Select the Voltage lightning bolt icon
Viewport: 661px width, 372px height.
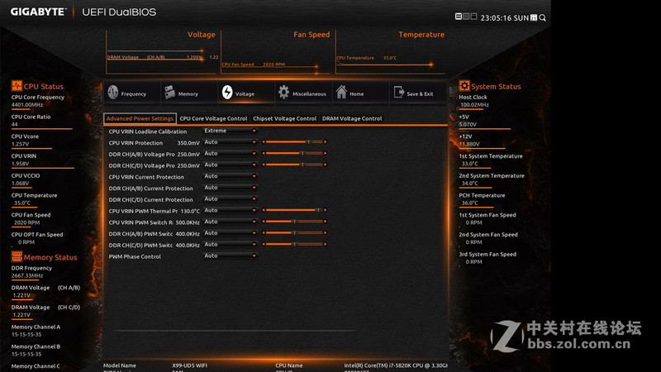tap(227, 93)
